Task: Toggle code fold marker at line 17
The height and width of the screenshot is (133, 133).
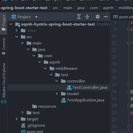Action: point(129,84)
